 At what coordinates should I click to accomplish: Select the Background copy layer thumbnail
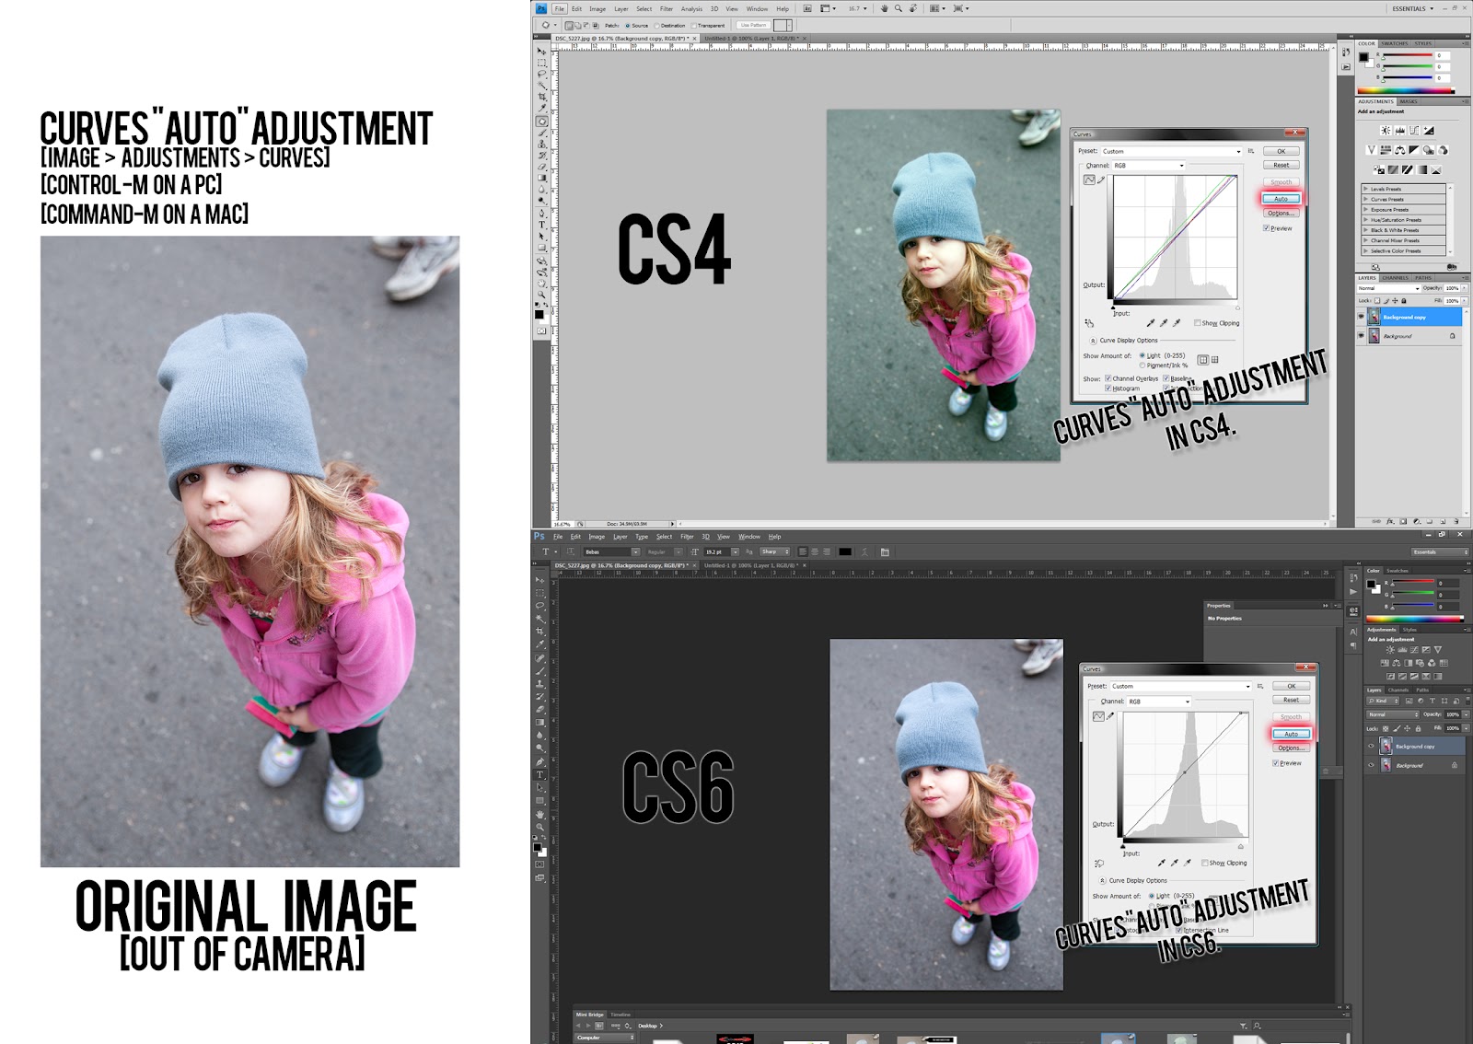click(1374, 316)
